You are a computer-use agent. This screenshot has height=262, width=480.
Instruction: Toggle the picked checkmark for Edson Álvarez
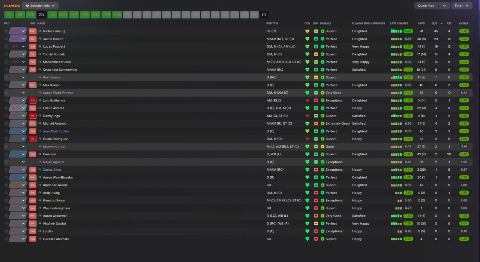point(6,108)
